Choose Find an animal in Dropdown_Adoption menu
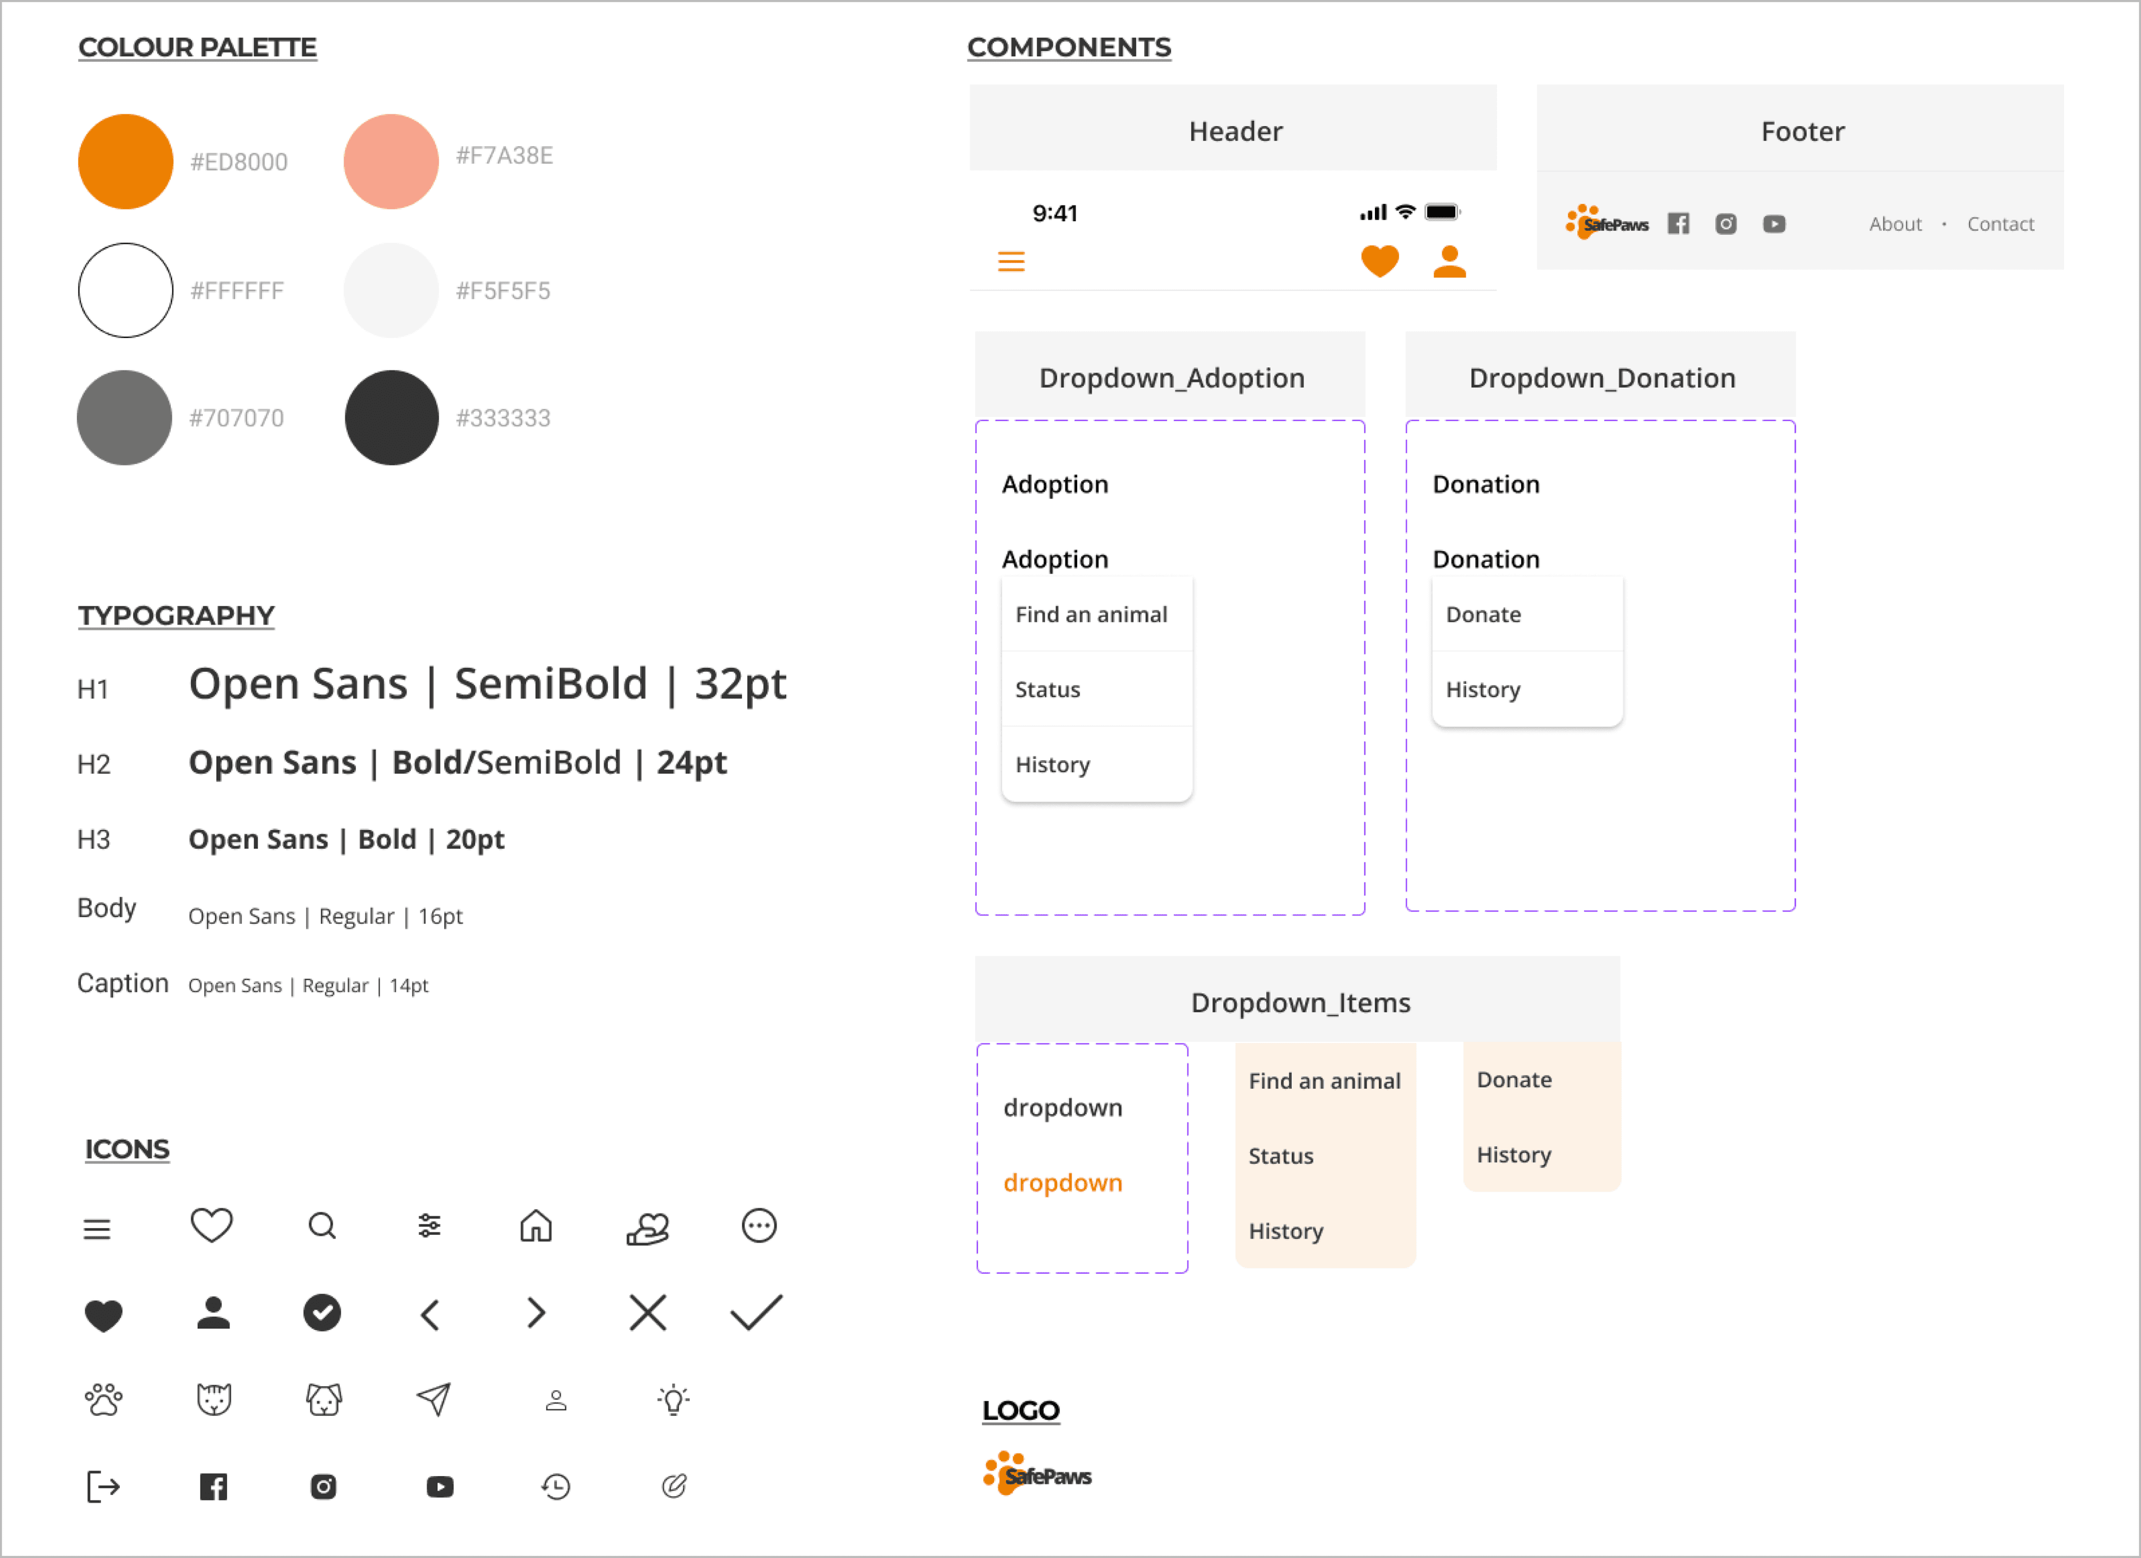The image size is (2141, 1558). coord(1097,614)
